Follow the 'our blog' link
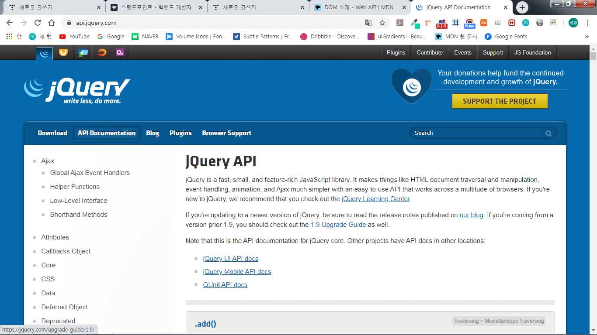The image size is (597, 335). 471,215
